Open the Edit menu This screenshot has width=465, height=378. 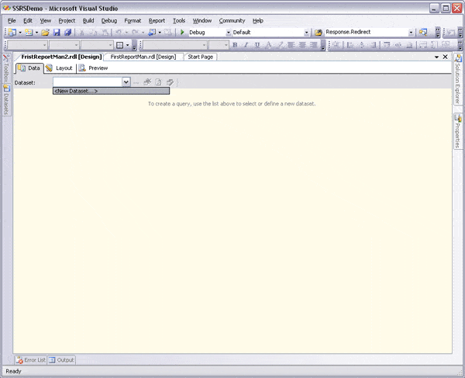coord(28,20)
